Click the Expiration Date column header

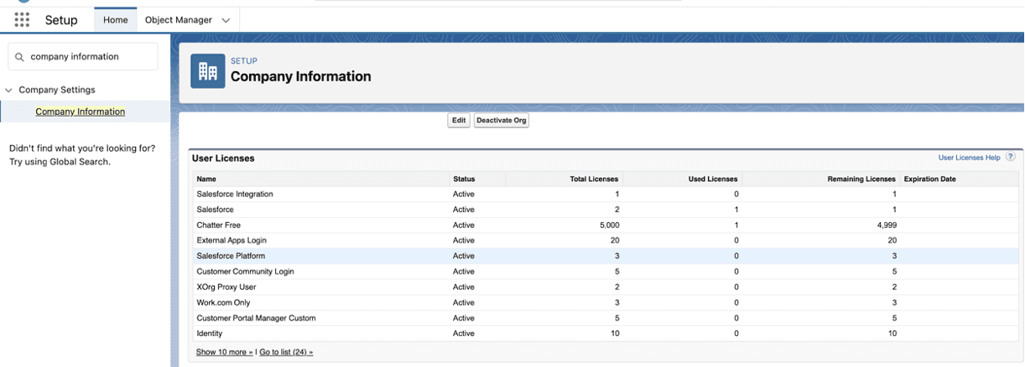pos(929,178)
